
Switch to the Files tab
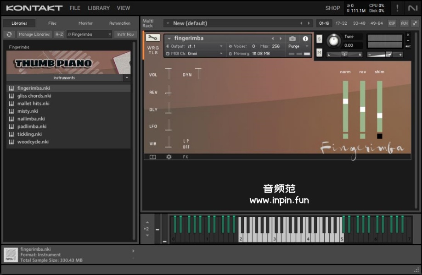[x=52, y=23]
